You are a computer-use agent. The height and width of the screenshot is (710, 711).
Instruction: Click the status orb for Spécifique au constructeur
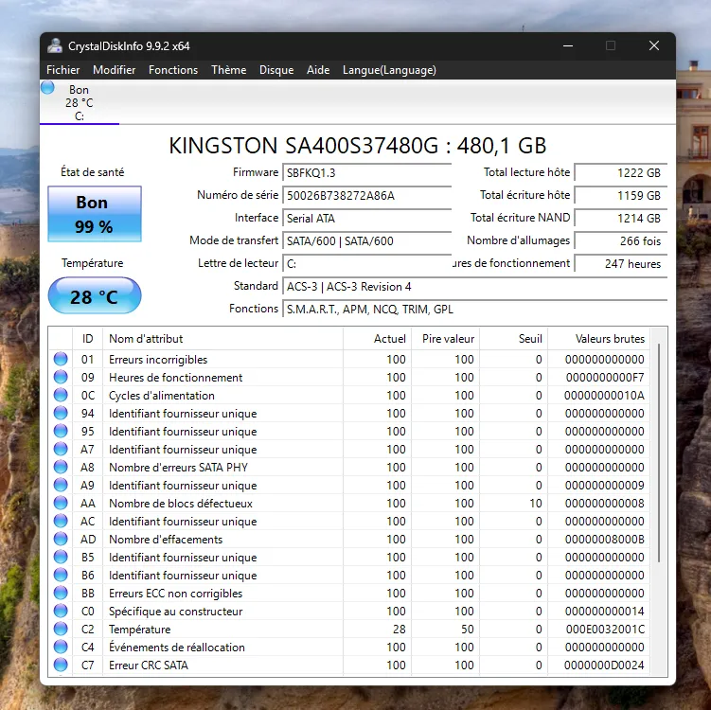click(61, 611)
